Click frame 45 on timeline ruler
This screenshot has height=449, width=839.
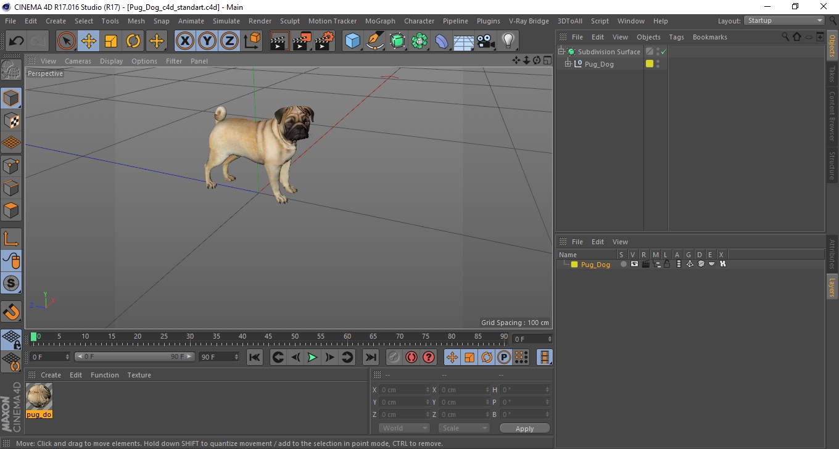(268, 337)
